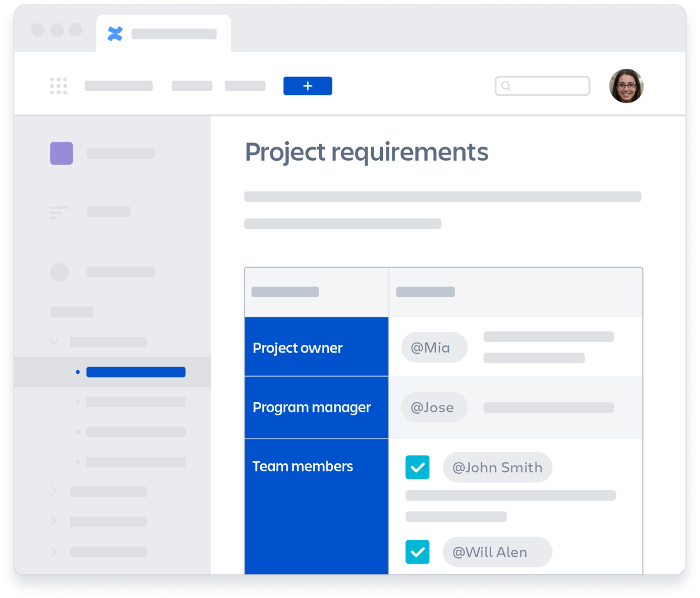Viewport: 700px width, 598px height.
Task: Click the list icon in the left sidebar
Action: [x=59, y=212]
